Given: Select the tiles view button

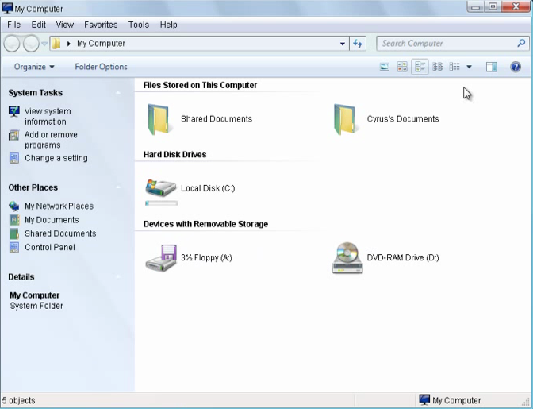Looking at the screenshot, I should [420, 67].
